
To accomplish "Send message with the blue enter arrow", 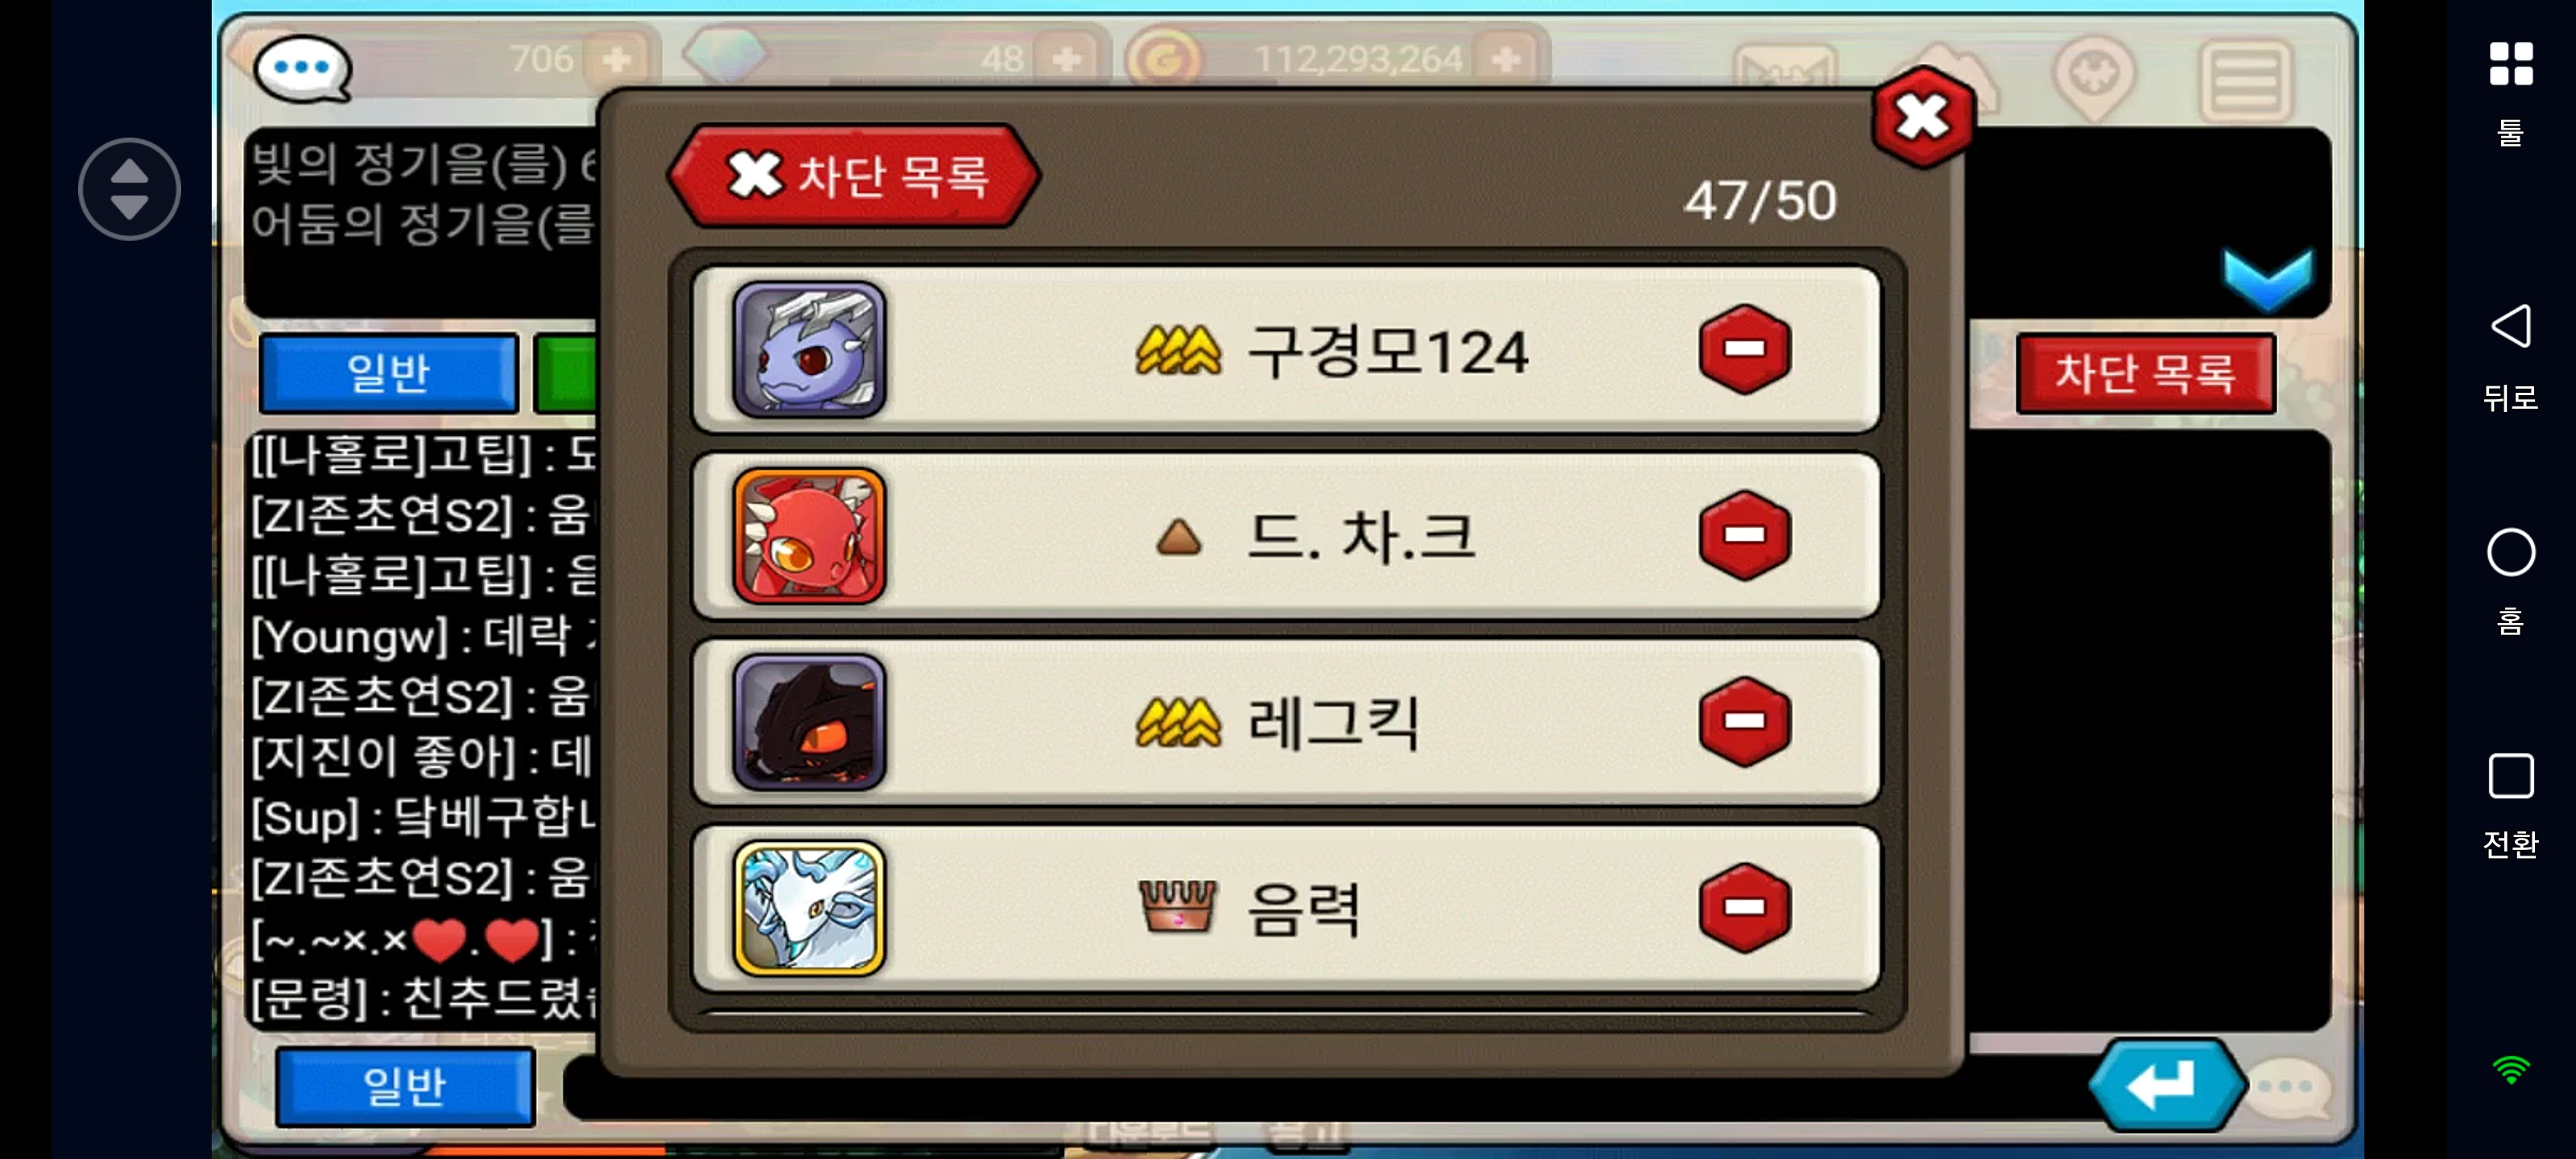I will [x=2166, y=1085].
